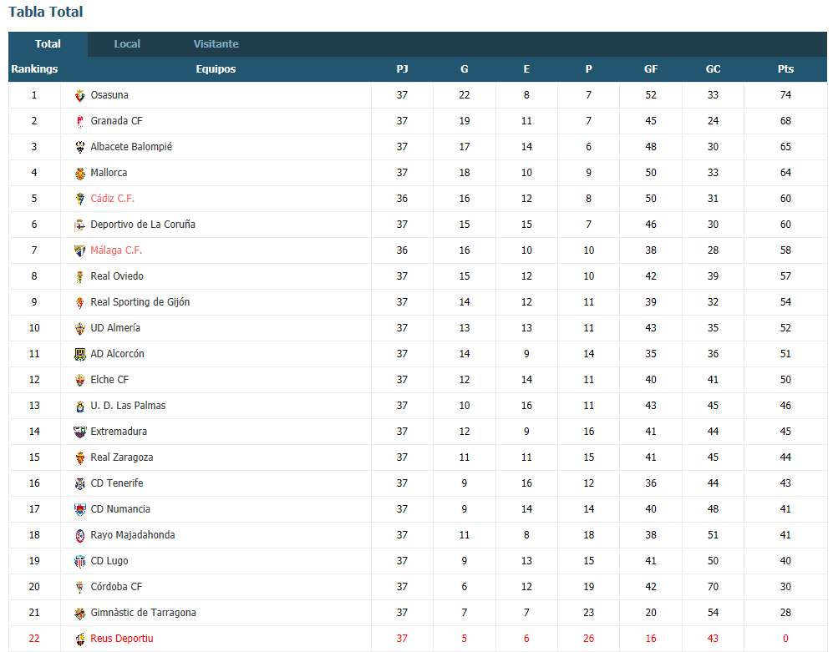Click the Mallorca club badge icon

pyautogui.click(x=79, y=173)
